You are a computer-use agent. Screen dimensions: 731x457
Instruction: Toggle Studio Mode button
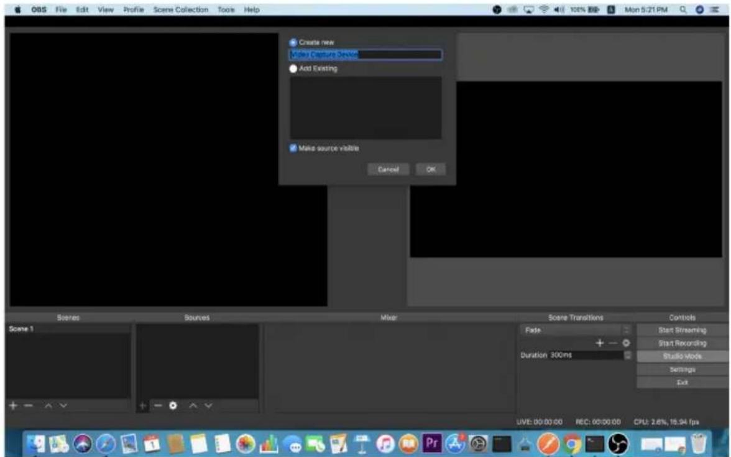(x=682, y=356)
